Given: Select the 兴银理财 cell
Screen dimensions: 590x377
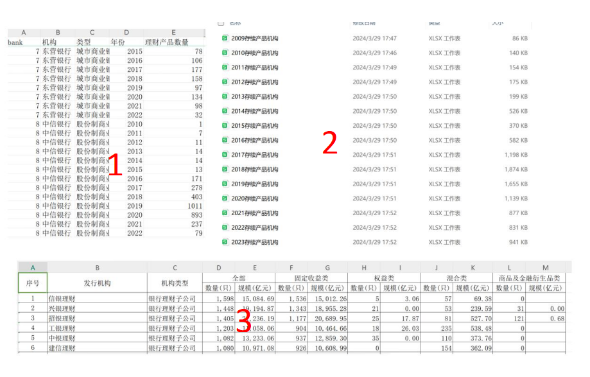Looking at the screenshot, I should (97, 308).
